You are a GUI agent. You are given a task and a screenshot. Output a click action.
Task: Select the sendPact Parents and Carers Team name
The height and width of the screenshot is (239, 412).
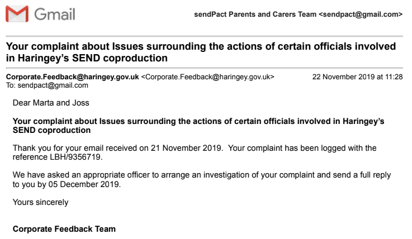coord(254,15)
